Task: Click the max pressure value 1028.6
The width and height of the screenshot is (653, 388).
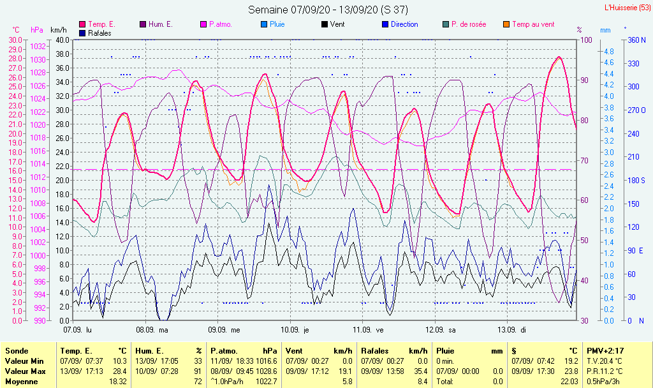Action: pos(267,371)
